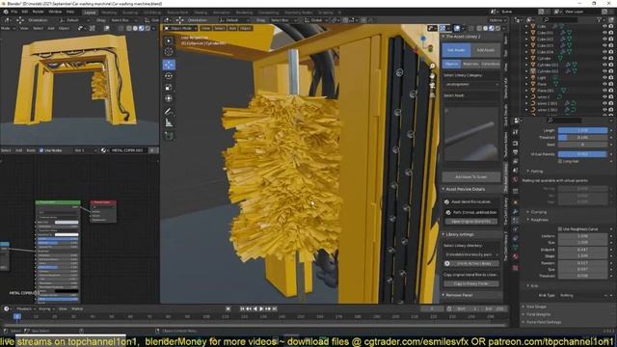Switch main viewport to rendered shading

point(497,28)
